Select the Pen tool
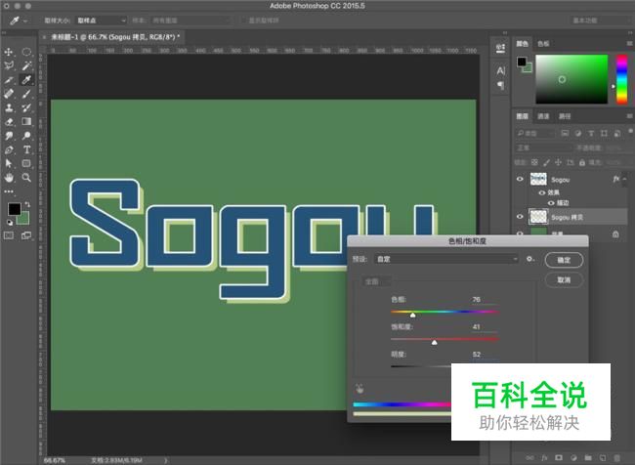The image size is (635, 465). point(9,149)
